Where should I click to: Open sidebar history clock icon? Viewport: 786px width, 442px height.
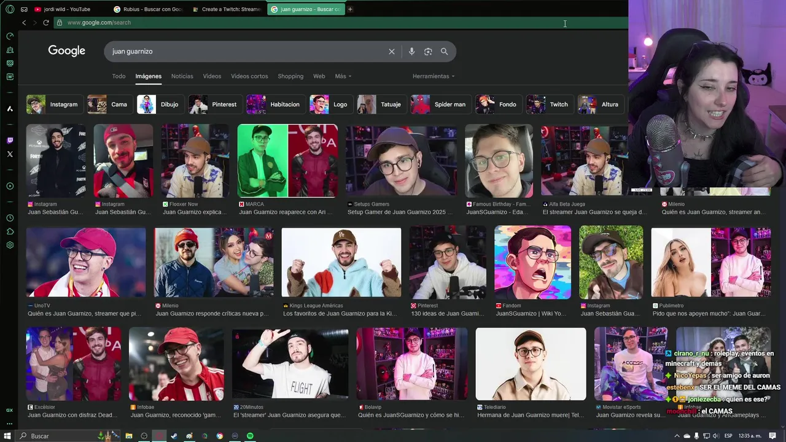click(x=10, y=218)
